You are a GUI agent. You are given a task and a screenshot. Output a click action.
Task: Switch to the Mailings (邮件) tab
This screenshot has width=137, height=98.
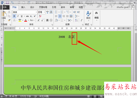[x=63, y=7]
